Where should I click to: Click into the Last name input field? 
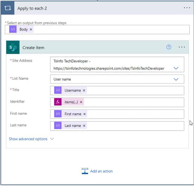117,126
